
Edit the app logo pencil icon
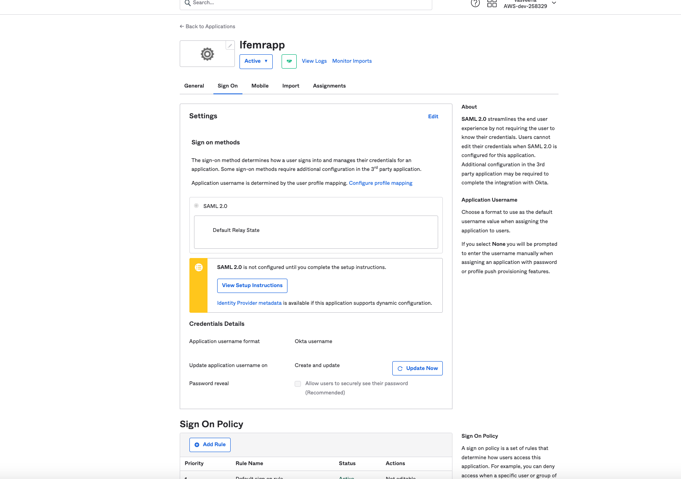coord(230,45)
